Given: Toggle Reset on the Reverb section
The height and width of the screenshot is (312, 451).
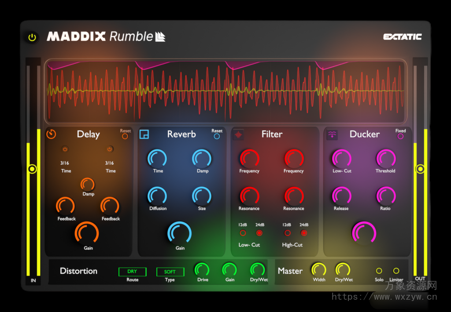Looking at the screenshot, I should [217, 136].
